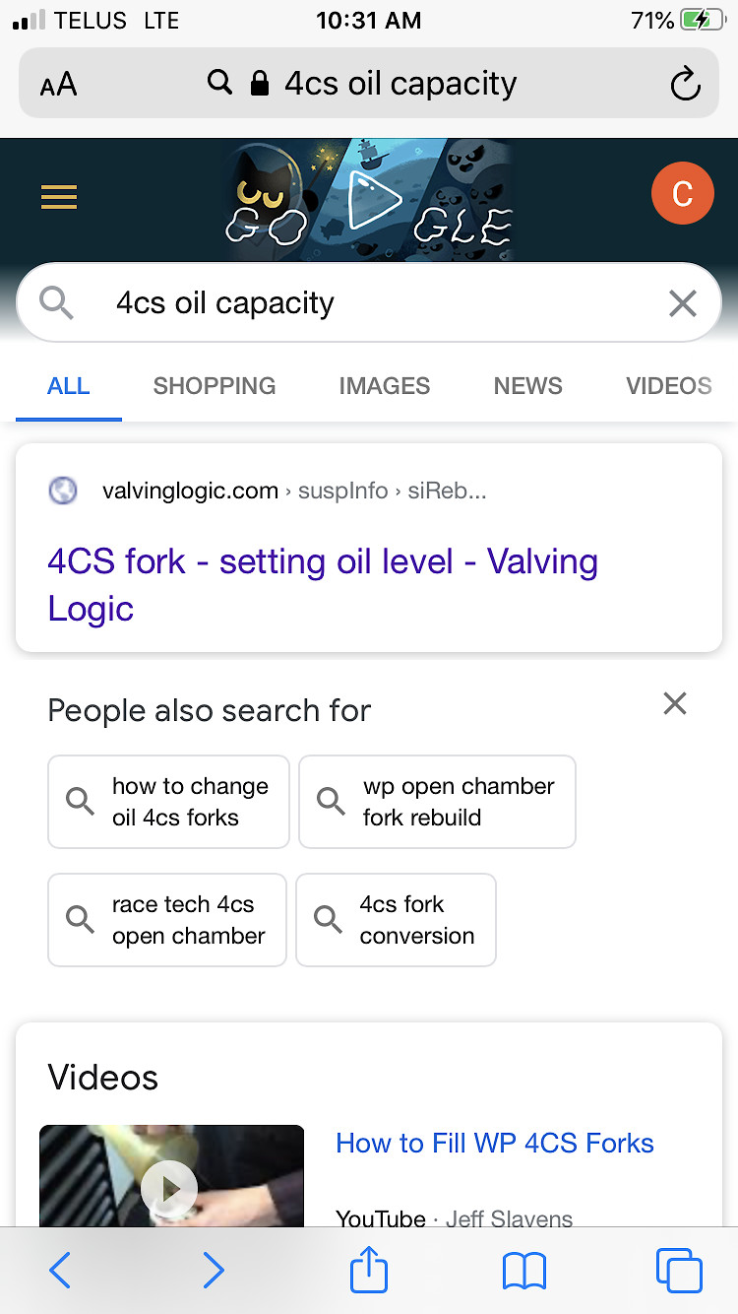The width and height of the screenshot is (738, 1314).
Task: Go back with Safari back arrow
Action: pos(60,1271)
